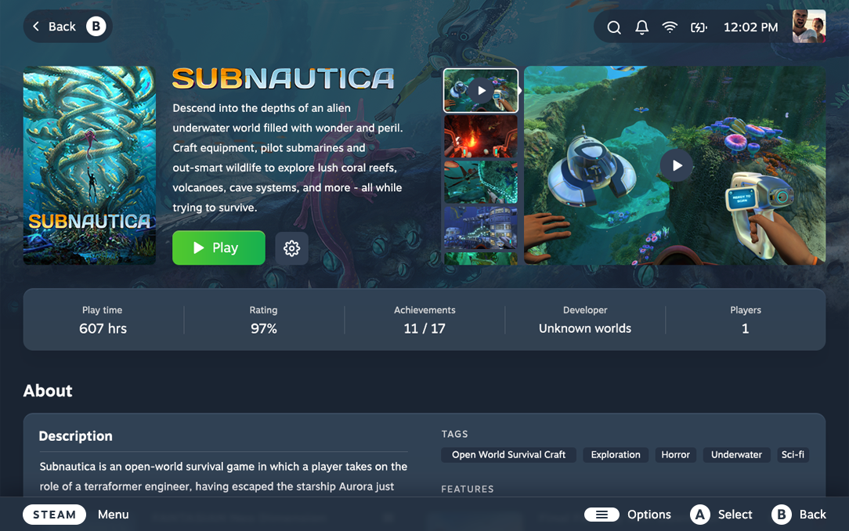Image resolution: width=849 pixels, height=531 pixels.
Task: Select the lava zone screenshot thumbnail
Action: click(481, 136)
